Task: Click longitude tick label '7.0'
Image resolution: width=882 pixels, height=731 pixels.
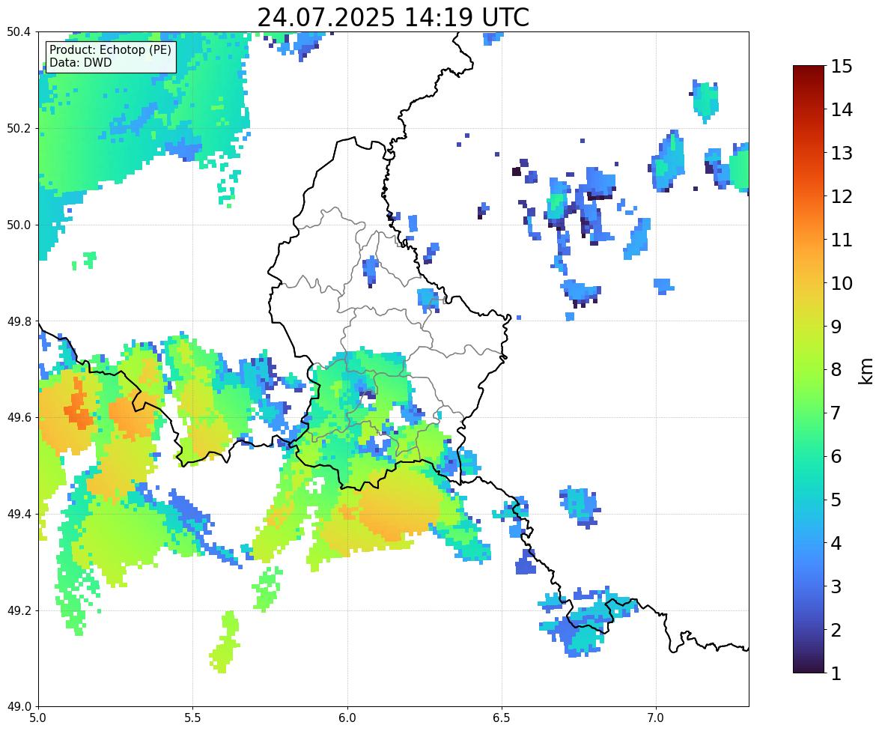Action: point(656,718)
